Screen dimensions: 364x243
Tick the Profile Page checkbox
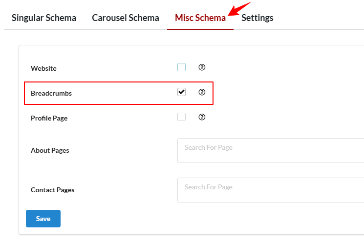tap(181, 117)
